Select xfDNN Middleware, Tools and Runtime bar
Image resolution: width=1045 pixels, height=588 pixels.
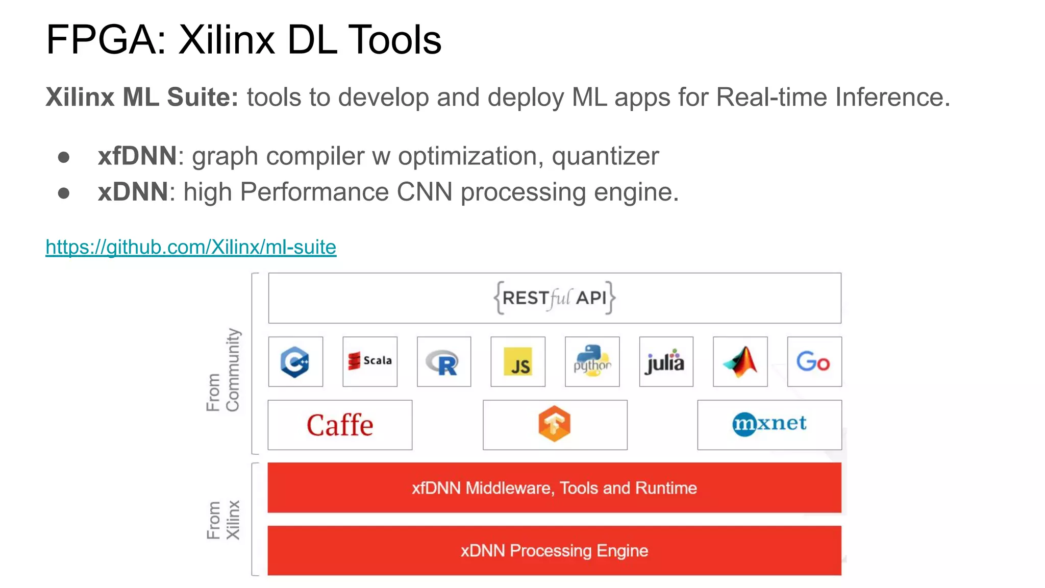555,488
